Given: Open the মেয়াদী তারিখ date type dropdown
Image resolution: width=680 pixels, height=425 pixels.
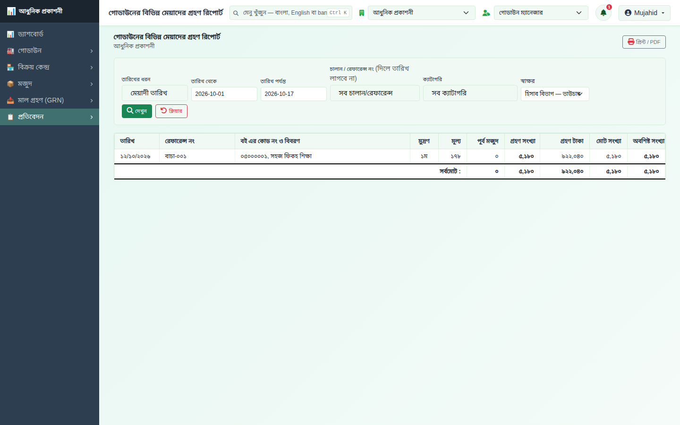Looking at the screenshot, I should tap(154, 93).
